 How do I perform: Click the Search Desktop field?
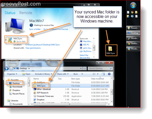coord(100,68)
